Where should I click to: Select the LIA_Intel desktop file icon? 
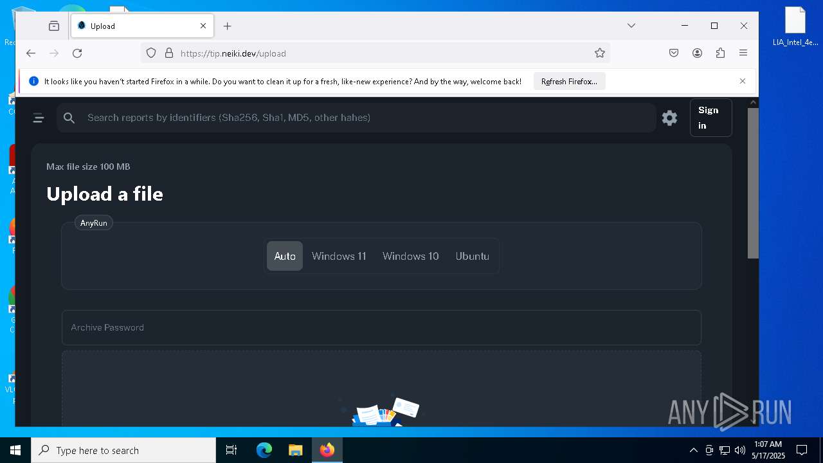coord(795,27)
